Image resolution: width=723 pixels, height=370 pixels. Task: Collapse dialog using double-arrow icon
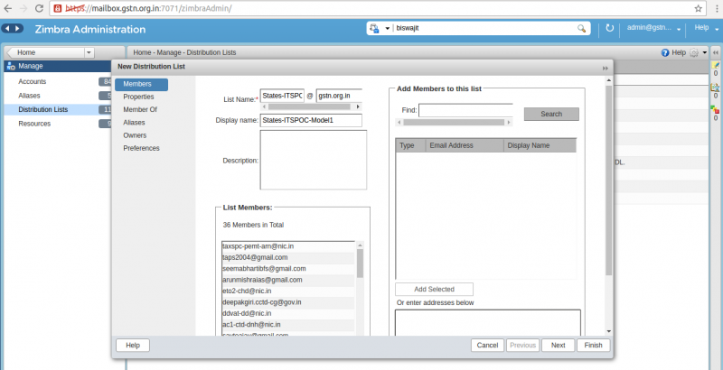click(x=605, y=68)
